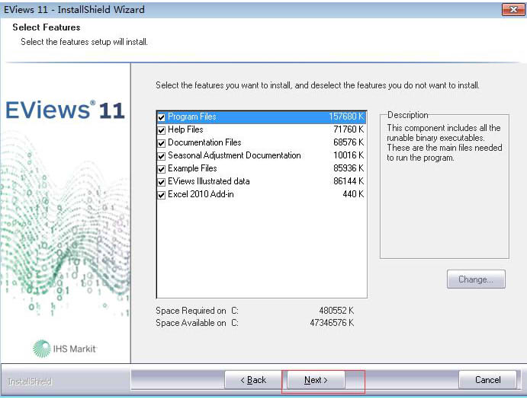Image resolution: width=527 pixels, height=399 pixels.
Task: Click the 10016 K size value
Action: [349, 155]
